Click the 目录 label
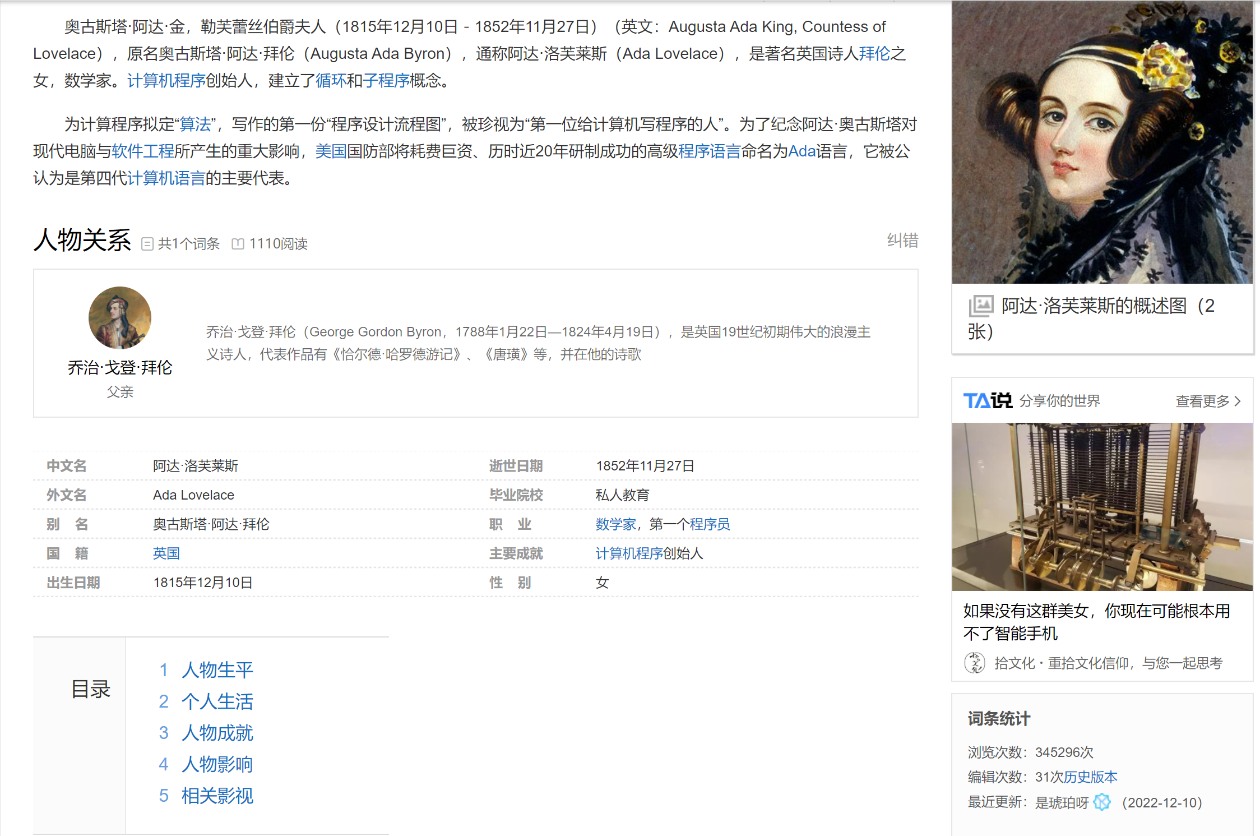 (91, 689)
